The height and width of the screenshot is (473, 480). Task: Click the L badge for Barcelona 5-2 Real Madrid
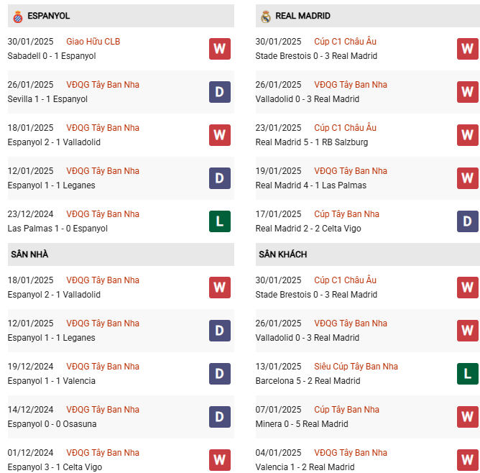pyautogui.click(x=468, y=374)
